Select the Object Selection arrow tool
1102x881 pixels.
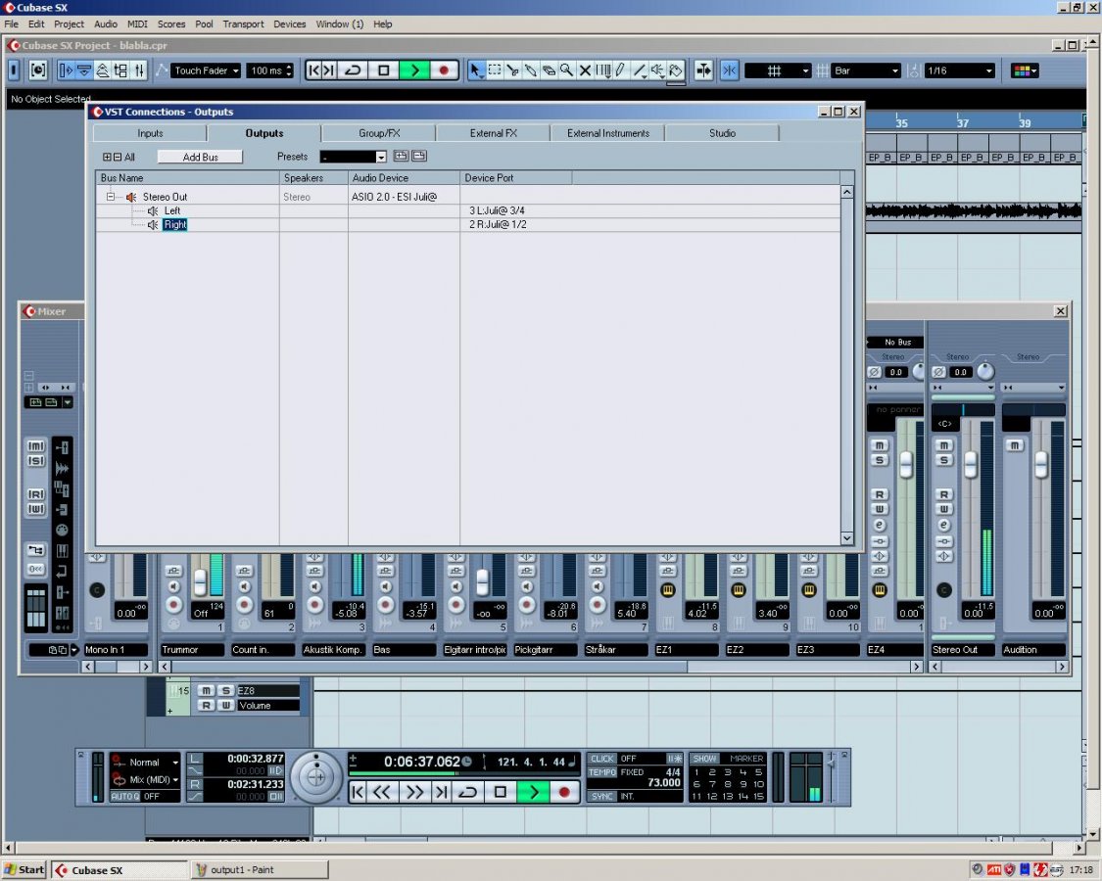476,70
